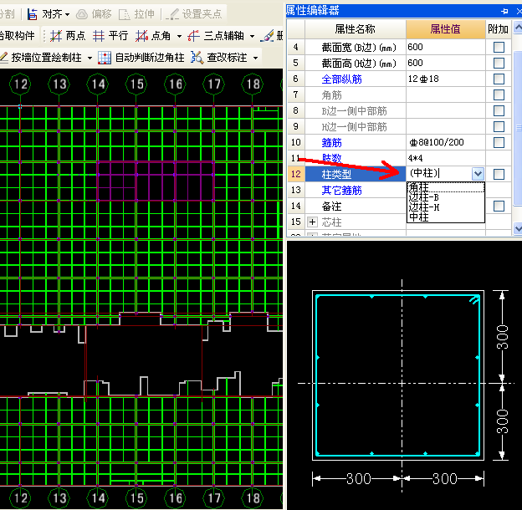Click the magenta selected grid region
The height and width of the screenshot is (510, 522).
[156, 181]
